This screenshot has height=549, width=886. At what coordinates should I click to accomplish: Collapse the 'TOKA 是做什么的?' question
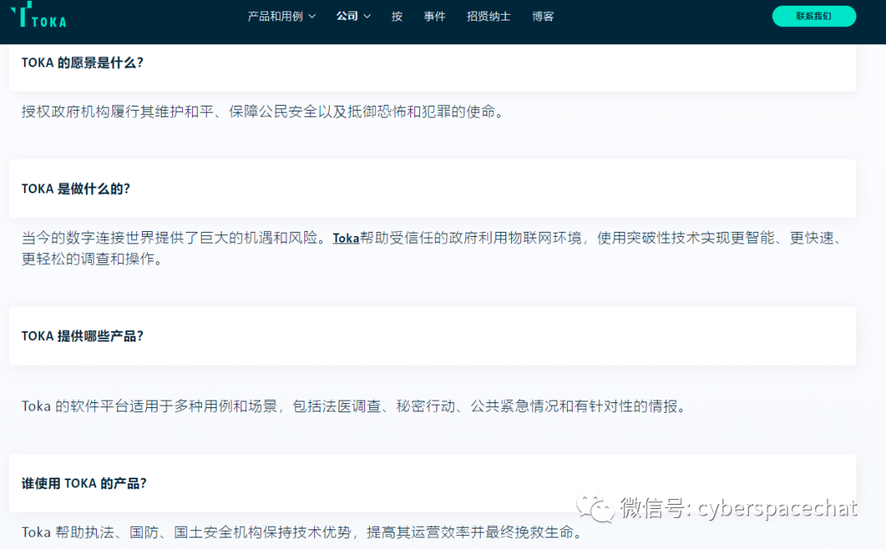click(433, 188)
